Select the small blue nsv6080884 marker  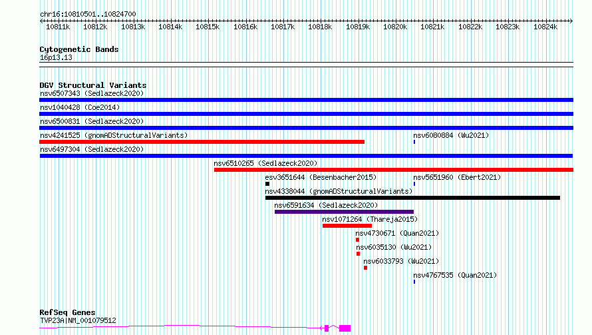414,142
